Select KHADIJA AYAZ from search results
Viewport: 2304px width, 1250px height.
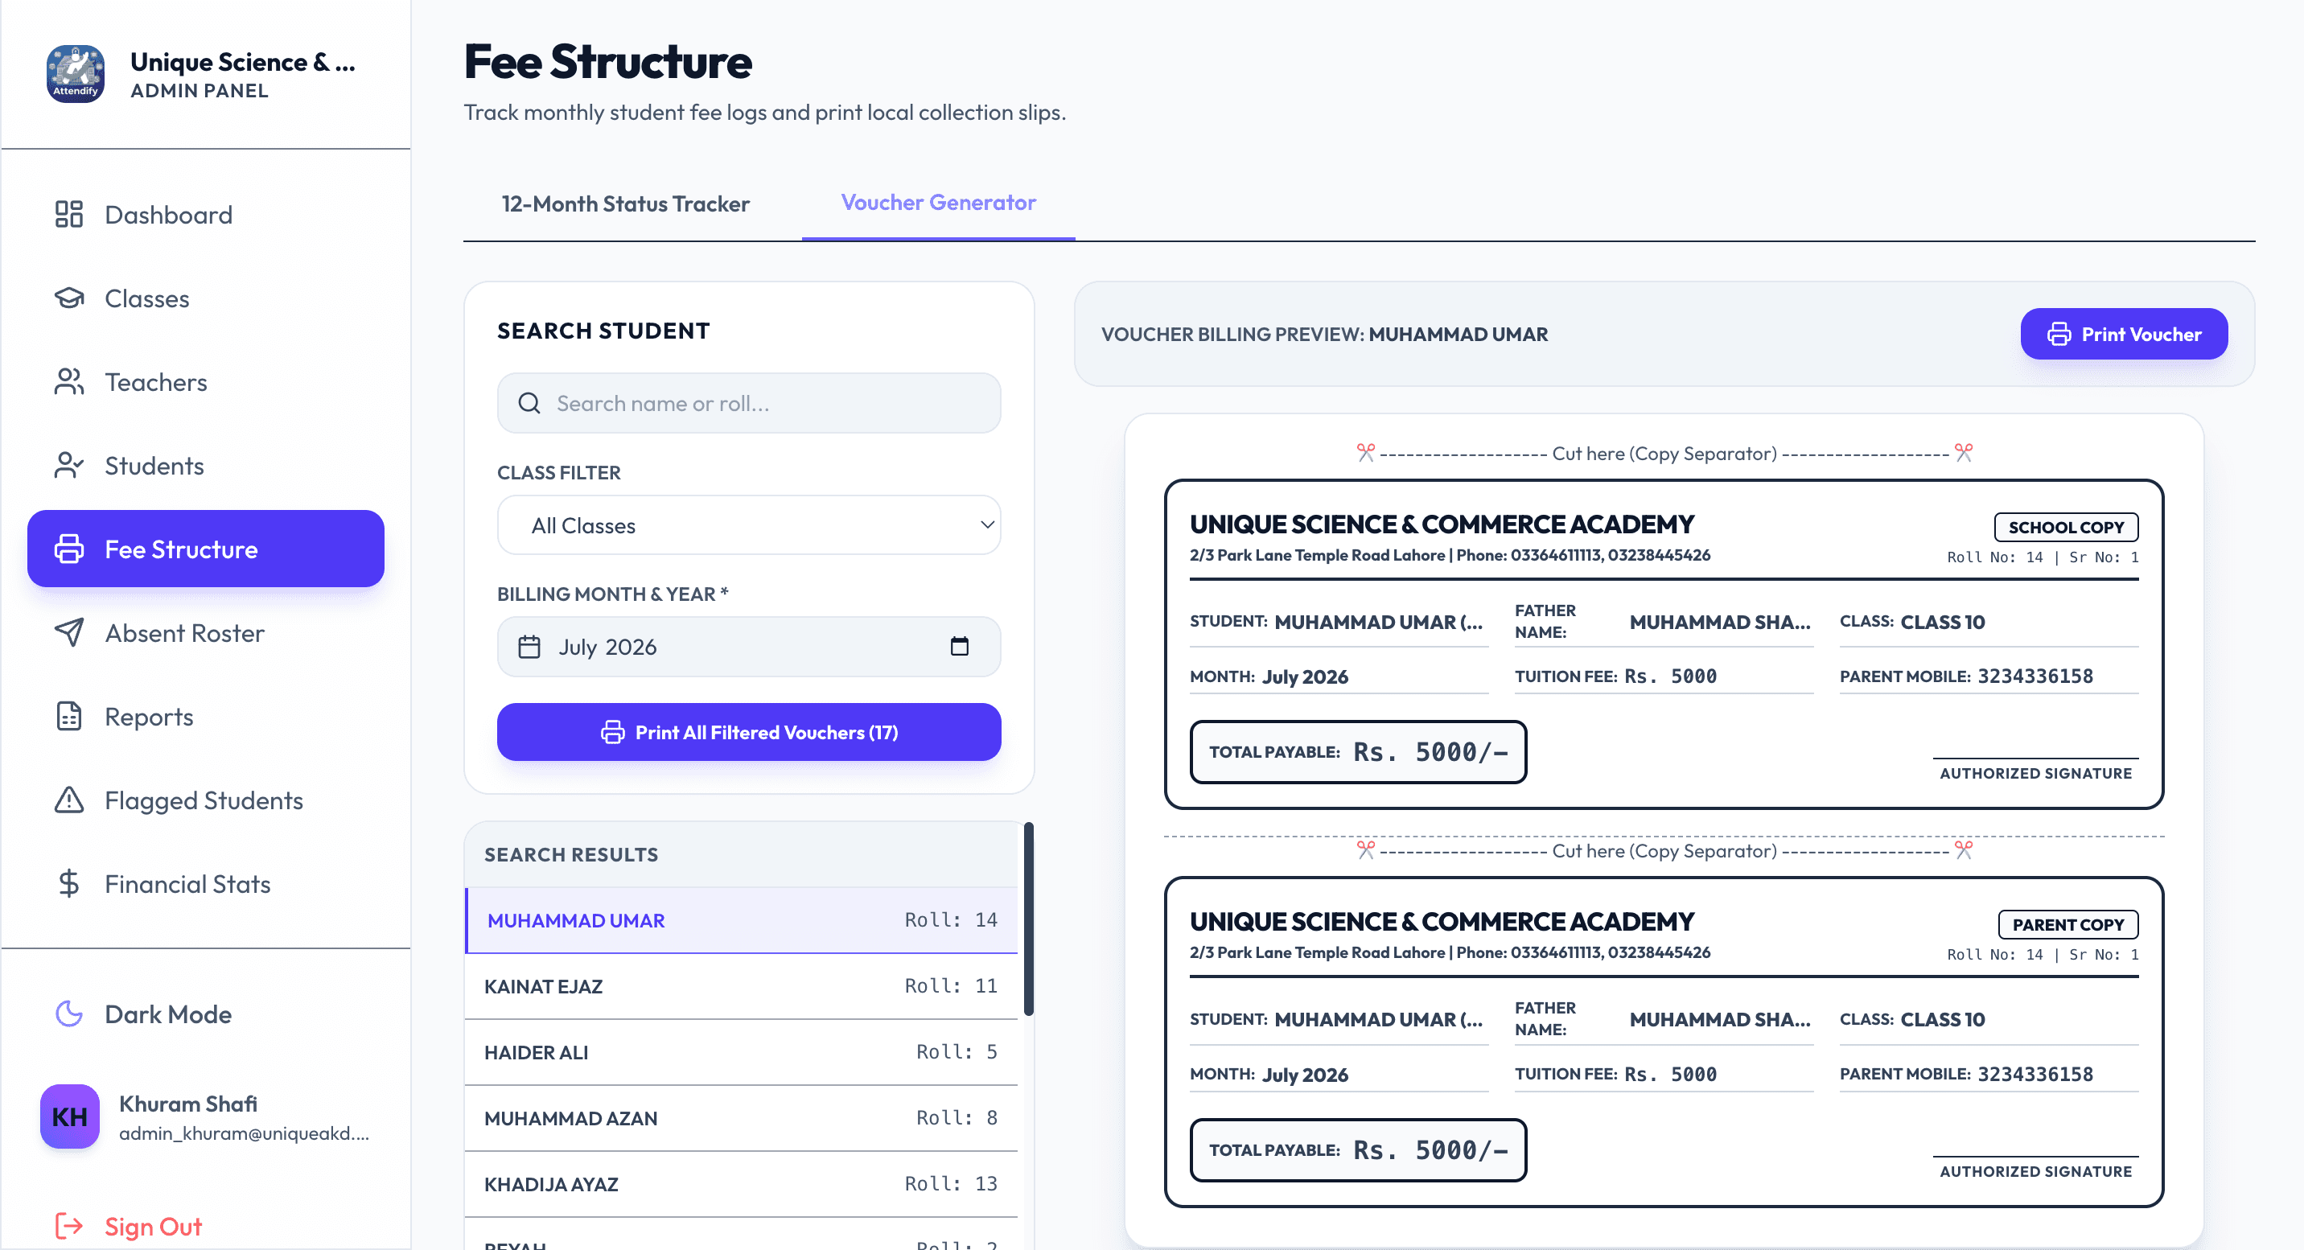[x=742, y=1184]
